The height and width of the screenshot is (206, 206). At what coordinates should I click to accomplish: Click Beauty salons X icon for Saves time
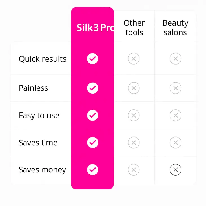coord(176,143)
